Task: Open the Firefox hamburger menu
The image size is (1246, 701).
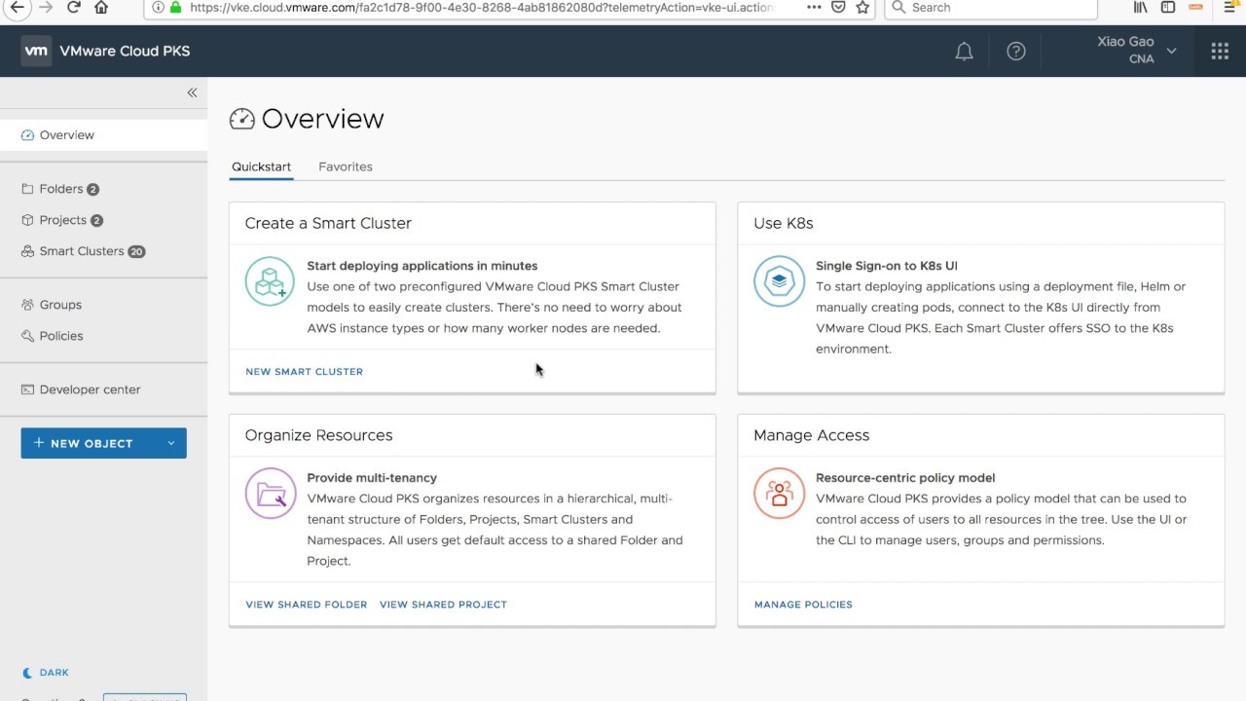Action: point(1230,7)
